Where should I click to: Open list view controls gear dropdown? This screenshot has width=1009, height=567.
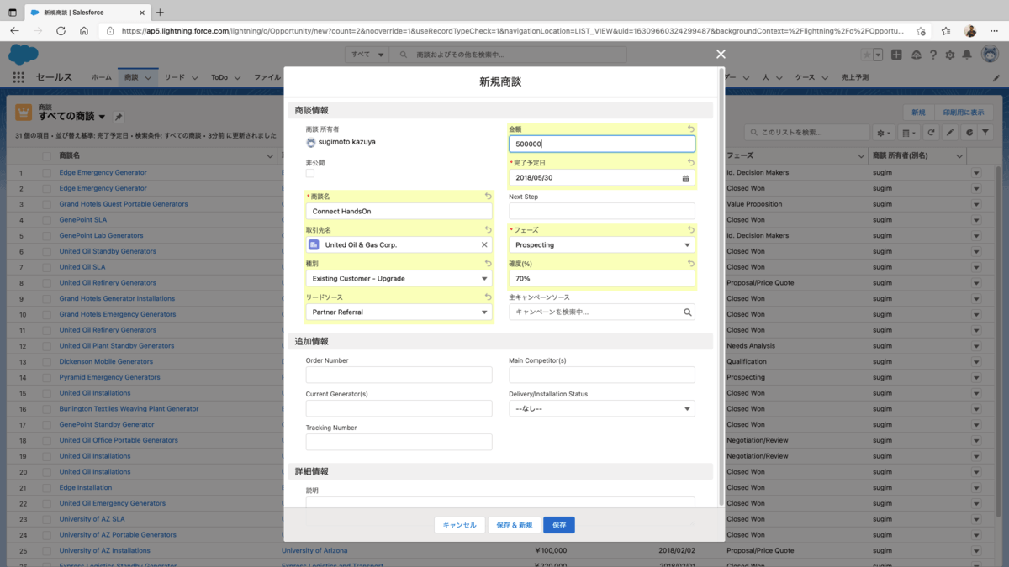click(x=884, y=133)
